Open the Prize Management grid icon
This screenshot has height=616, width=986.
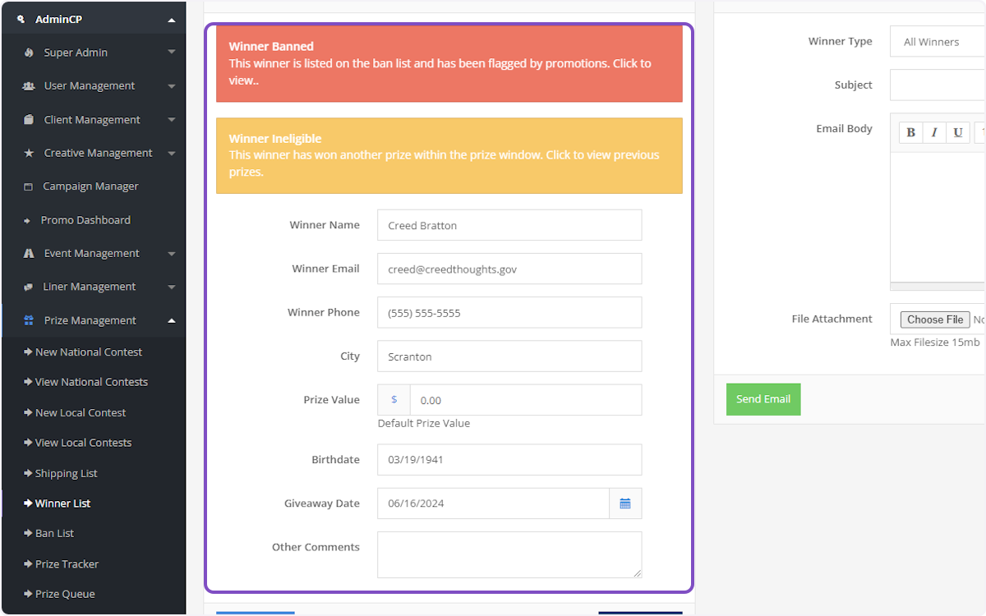point(27,320)
